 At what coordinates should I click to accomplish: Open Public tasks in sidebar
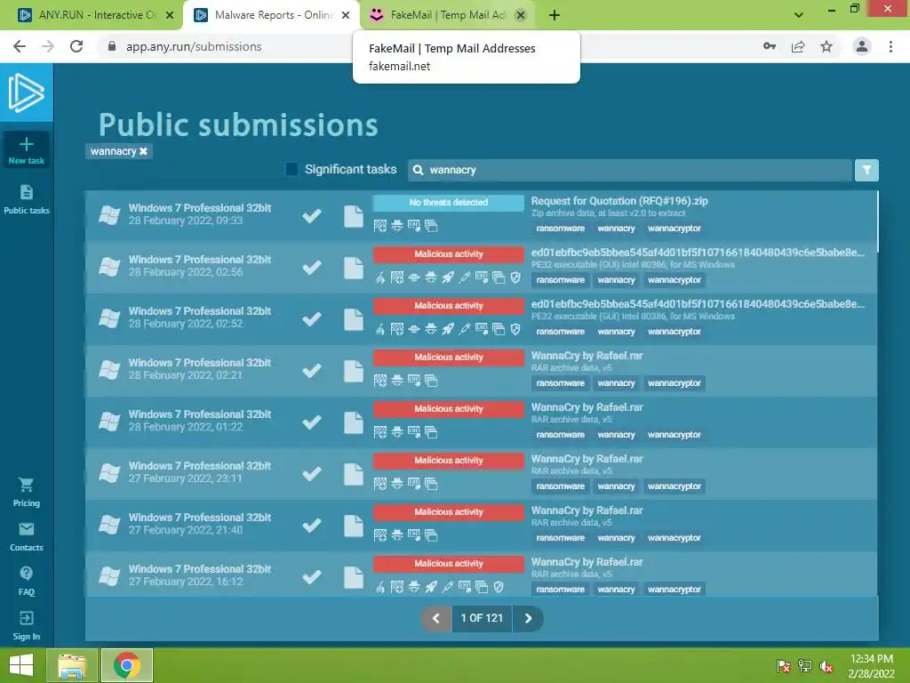click(x=26, y=199)
